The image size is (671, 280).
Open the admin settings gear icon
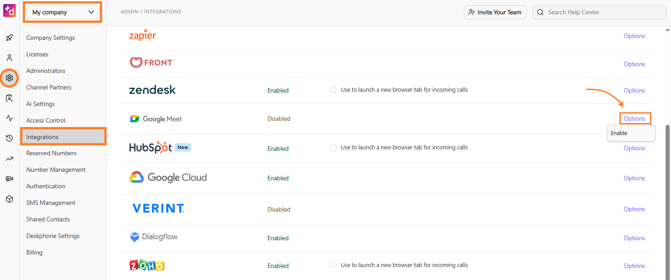click(x=9, y=78)
